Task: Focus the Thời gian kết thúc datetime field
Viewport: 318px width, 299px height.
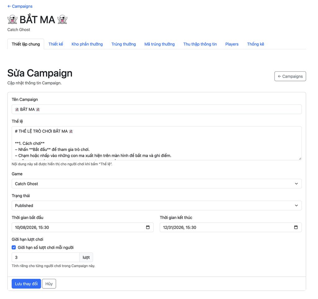Action: (x=231, y=227)
